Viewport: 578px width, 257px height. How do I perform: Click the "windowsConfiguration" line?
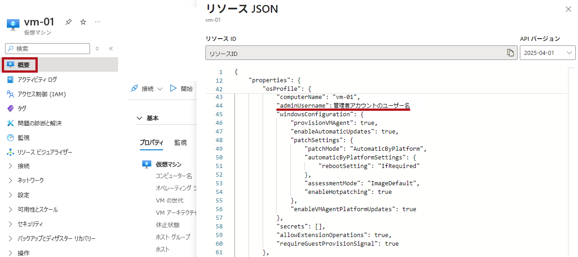[x=320, y=114]
